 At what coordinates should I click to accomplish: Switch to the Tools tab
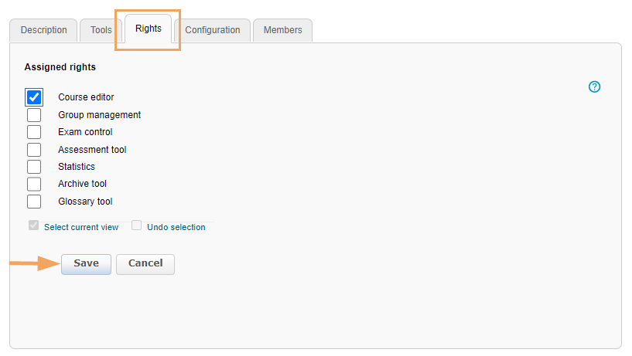(101, 30)
